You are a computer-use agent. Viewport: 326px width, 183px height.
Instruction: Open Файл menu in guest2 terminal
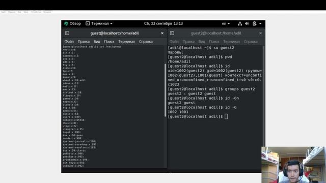point(174,42)
